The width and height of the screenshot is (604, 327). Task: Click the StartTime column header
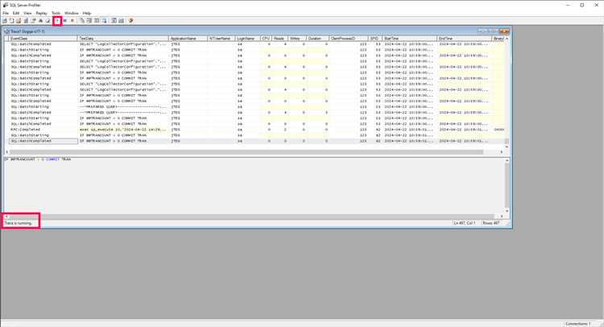pos(409,39)
